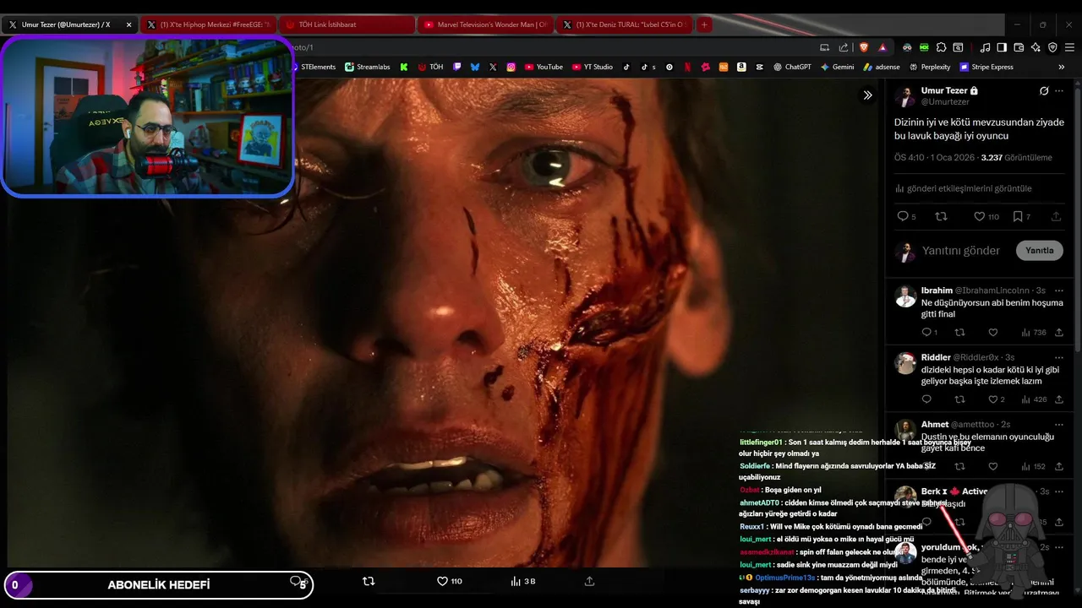Open gönderi etkileşimlerini görüntüle link
The height and width of the screenshot is (608, 1082).
click(963, 188)
